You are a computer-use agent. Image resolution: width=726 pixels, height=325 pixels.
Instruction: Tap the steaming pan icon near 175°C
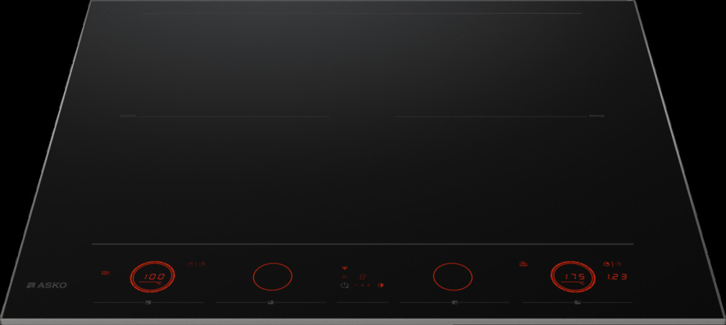coord(524,264)
